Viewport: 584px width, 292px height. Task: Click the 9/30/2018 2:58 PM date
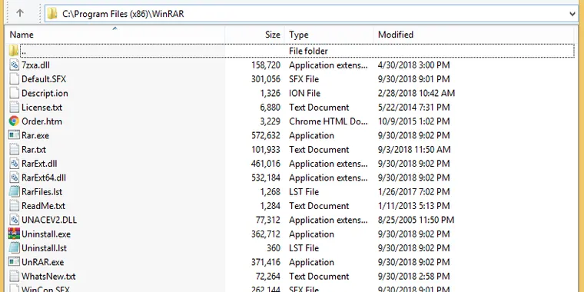pyautogui.click(x=413, y=276)
